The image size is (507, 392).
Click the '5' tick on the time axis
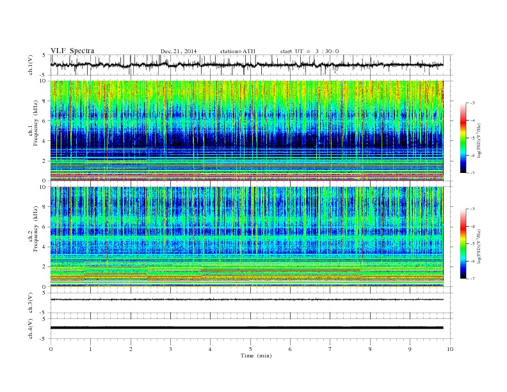coord(250,349)
